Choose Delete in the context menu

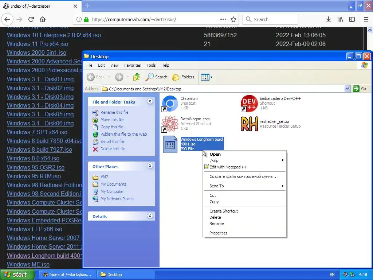(x=244, y=217)
